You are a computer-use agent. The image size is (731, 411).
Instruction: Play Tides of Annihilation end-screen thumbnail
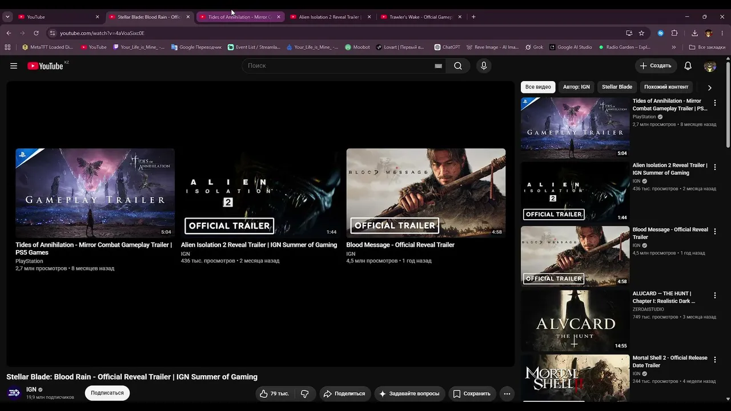[95, 193]
